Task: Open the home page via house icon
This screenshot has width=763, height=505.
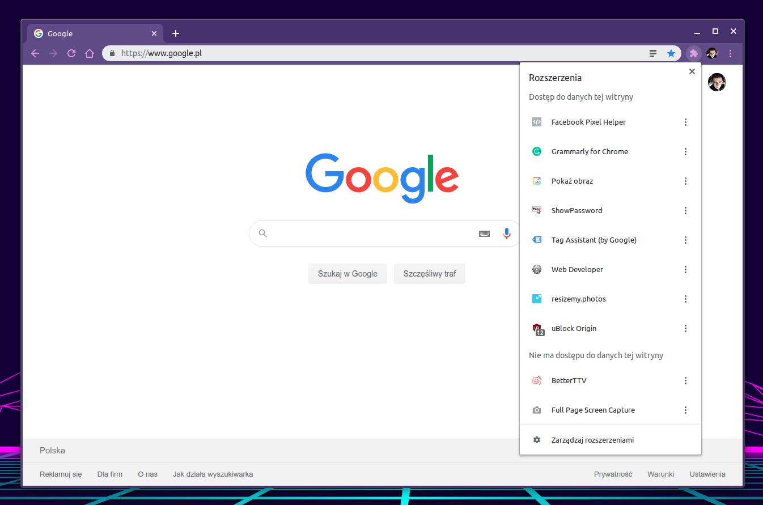Action: tap(90, 53)
